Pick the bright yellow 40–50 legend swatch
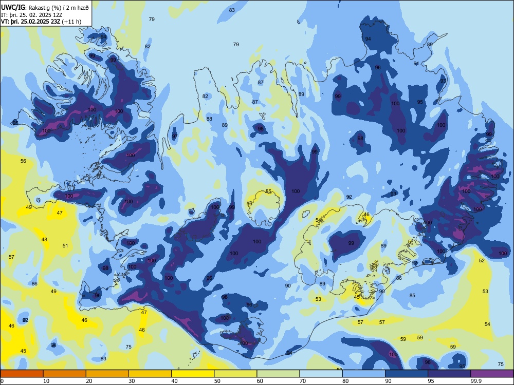 coord(193,374)
